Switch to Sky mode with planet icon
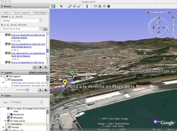This screenshot has height=131, width=177. tap(108, 6)
